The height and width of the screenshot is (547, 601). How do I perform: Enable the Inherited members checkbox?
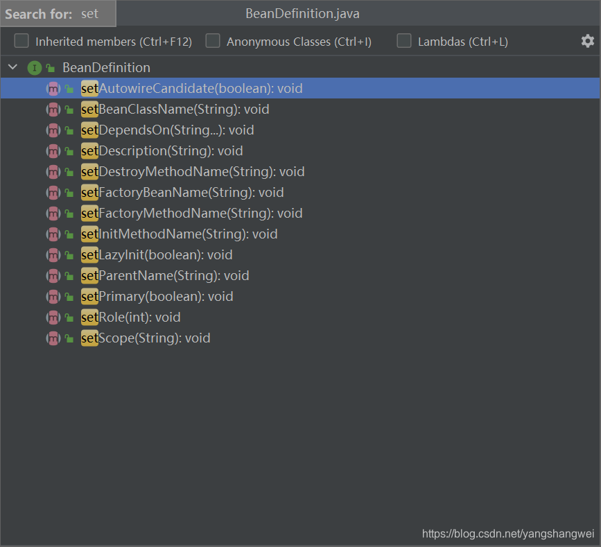click(21, 41)
